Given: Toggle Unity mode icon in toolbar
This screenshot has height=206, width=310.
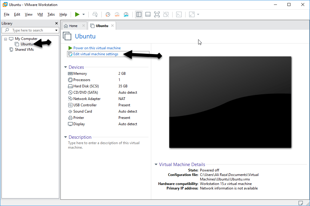Looking at the screenshot, I should (x=166, y=14).
